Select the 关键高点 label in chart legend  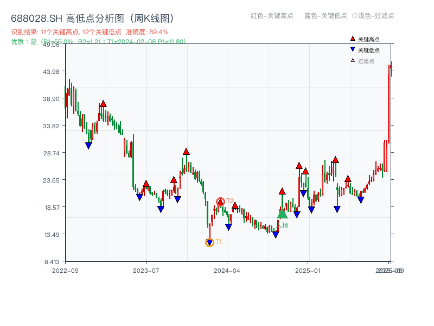tap(369, 39)
